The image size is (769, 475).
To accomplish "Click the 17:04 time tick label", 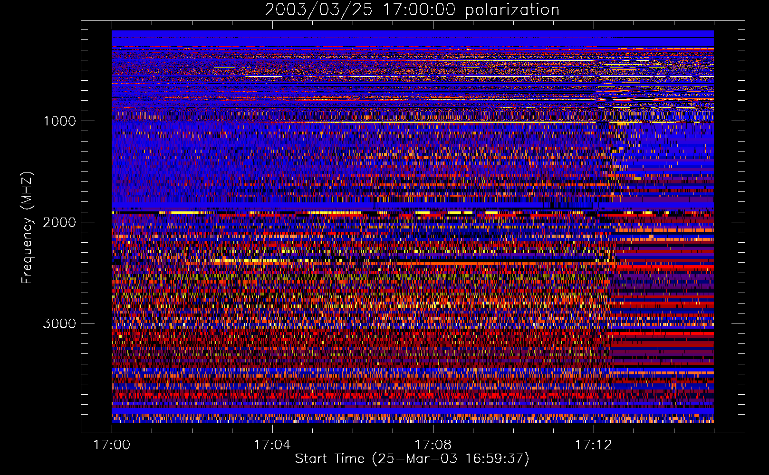I will 272,445.
